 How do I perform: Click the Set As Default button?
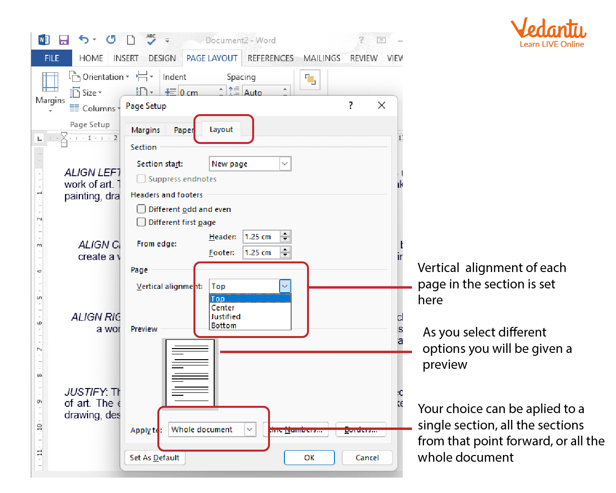point(154,457)
